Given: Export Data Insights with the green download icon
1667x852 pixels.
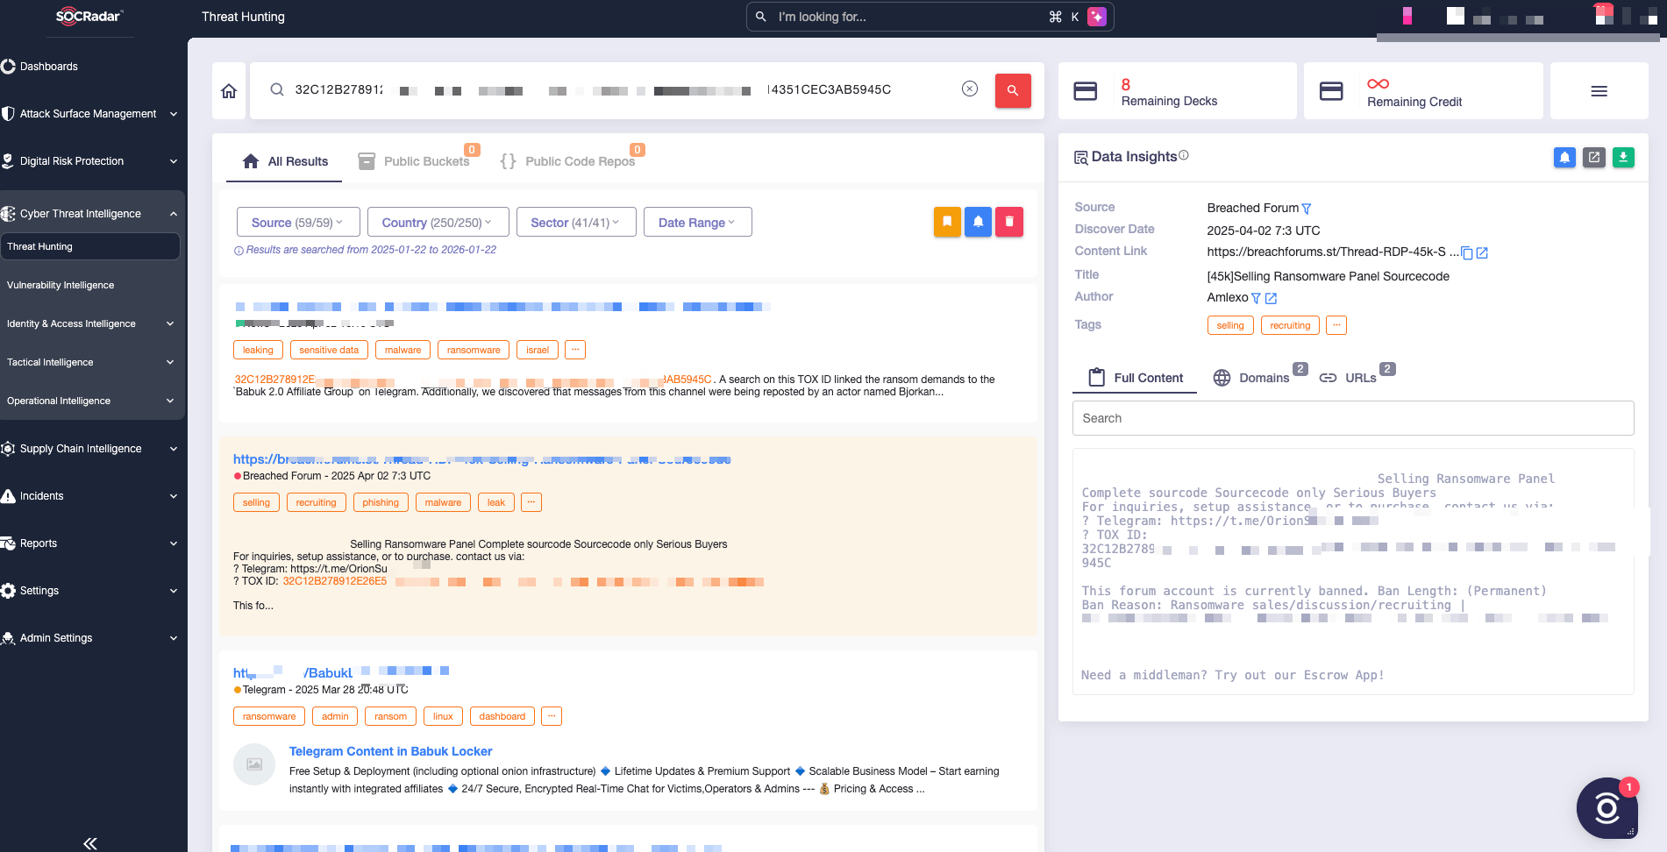Looking at the screenshot, I should point(1623,157).
